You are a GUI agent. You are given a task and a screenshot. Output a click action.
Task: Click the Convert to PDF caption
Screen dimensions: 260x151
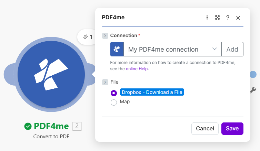click(x=51, y=137)
